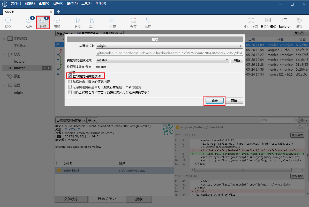This screenshot has width=309, height=207.
Task: Close the code tab
Action: [51, 12]
